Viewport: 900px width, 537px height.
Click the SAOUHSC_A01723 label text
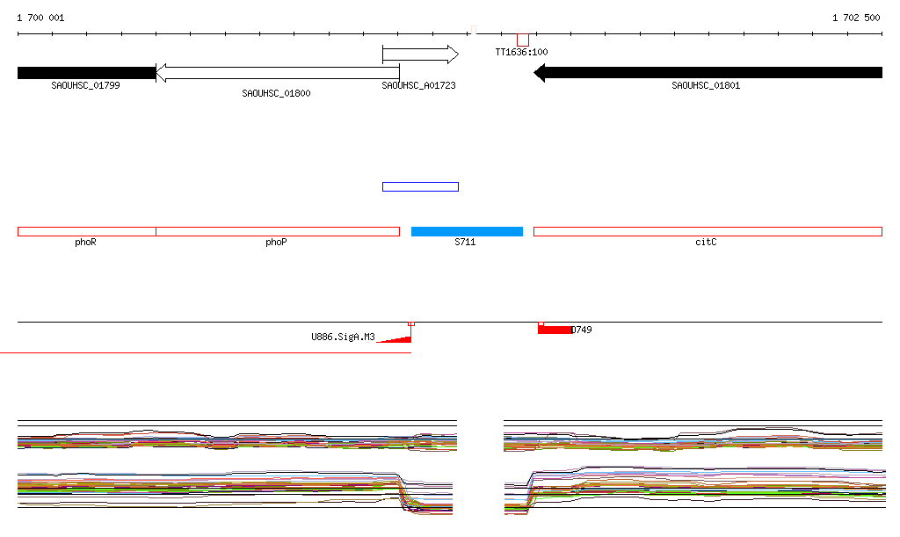click(418, 85)
